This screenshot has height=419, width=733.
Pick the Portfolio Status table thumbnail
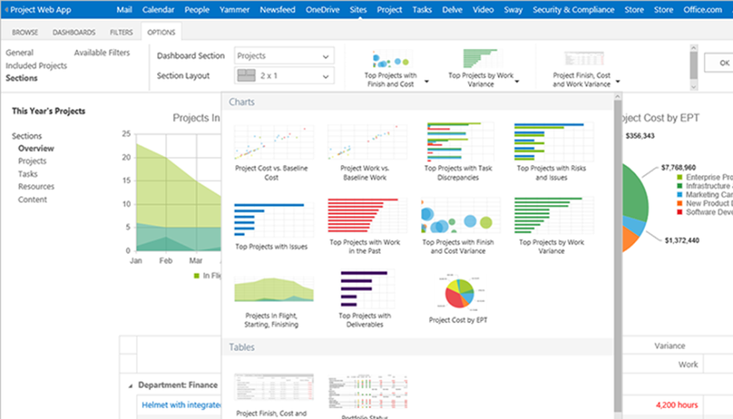coord(367,391)
